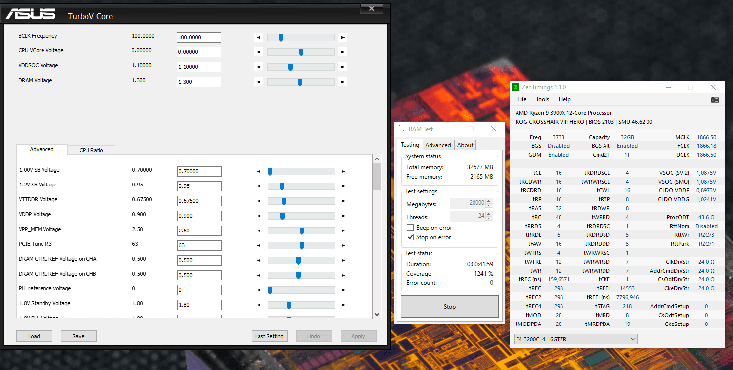Viewport: 733px width, 370px height.
Task: Decrease VDDSOC Voltage with the left arrow
Action: 258,67
